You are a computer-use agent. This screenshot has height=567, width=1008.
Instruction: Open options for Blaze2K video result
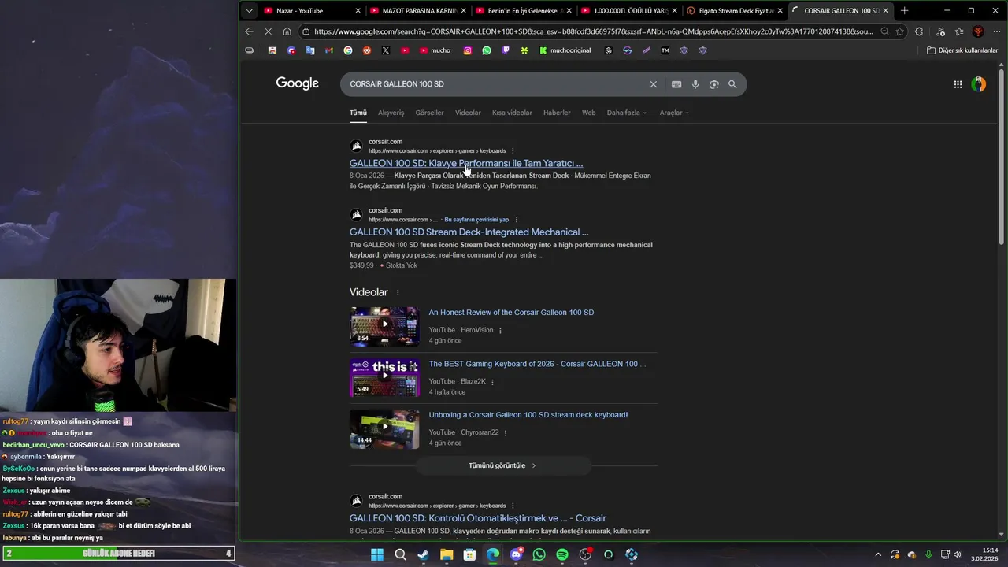pyautogui.click(x=492, y=382)
